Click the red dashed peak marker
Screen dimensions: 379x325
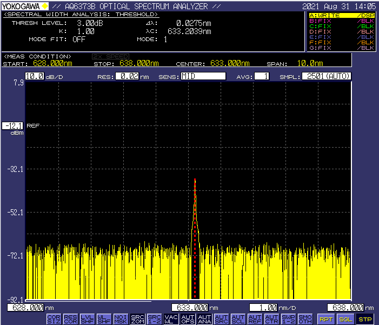[195, 238]
